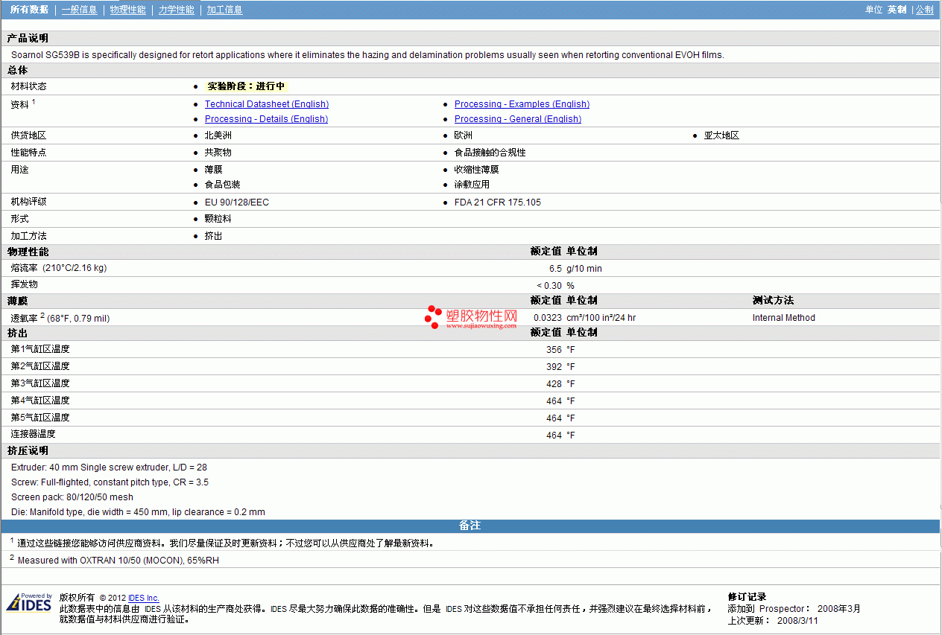Click the IDES logo icon in footer
The height and width of the screenshot is (635, 942).
29,602
